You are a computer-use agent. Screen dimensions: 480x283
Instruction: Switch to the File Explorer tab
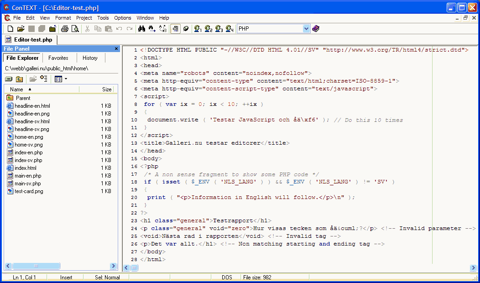[22, 58]
